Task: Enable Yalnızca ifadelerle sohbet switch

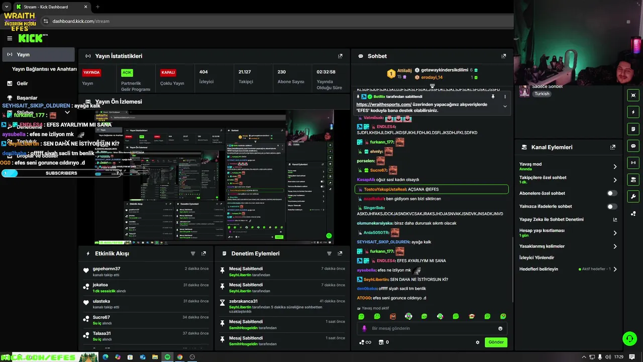Action: point(611,206)
